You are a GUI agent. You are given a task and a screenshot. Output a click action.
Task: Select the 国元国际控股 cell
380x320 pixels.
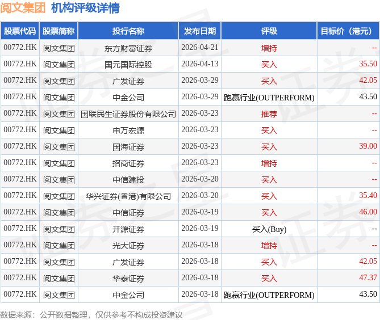128,65
